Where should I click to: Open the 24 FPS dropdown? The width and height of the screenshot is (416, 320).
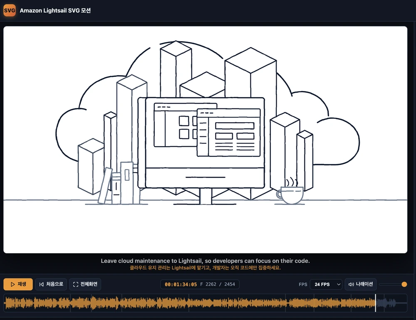coord(326,284)
